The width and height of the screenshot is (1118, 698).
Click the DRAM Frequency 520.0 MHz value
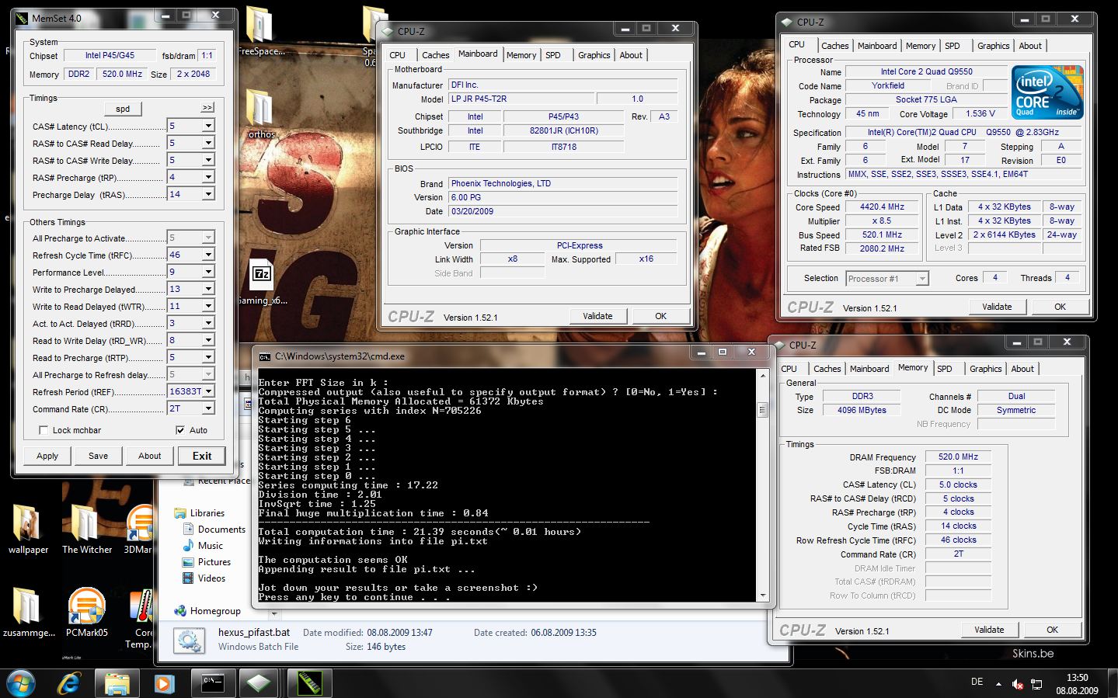click(958, 457)
